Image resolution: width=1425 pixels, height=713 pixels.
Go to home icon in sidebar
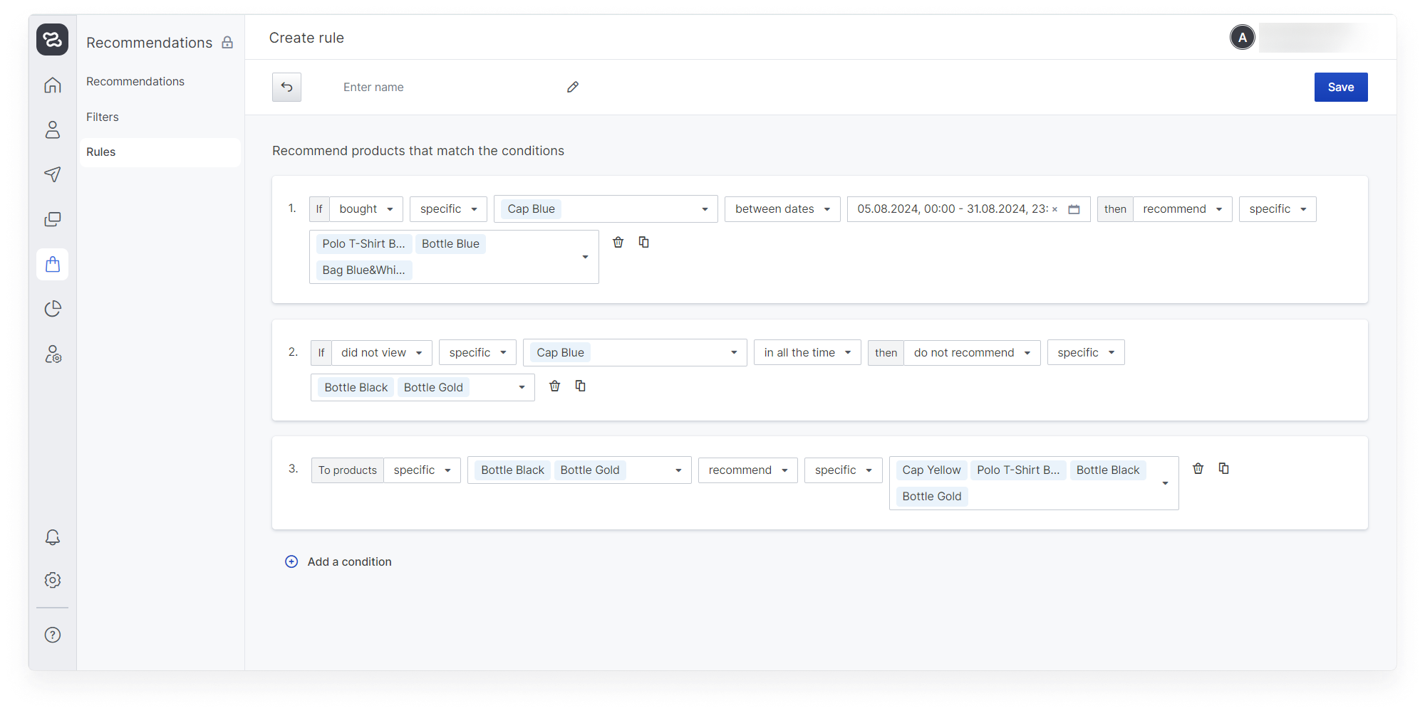click(x=53, y=85)
